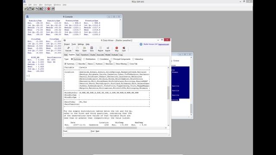
Task: Open the Tools menu in Rattle
Action: point(74,44)
